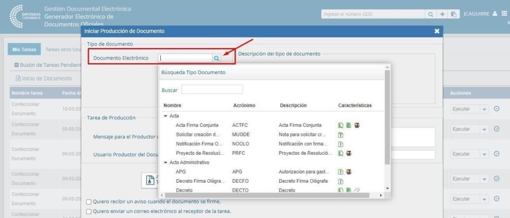510x218 pixels.
Task: Click the person avatar icon on APG row
Action: (x=349, y=172)
